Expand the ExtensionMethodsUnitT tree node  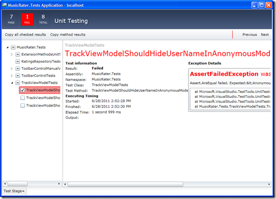[x=12, y=54]
